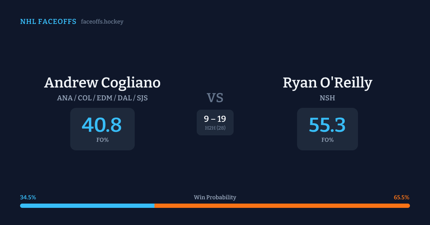Click the 34.5% win probability label
Viewport: 430px width, 225px height.
[28, 197]
